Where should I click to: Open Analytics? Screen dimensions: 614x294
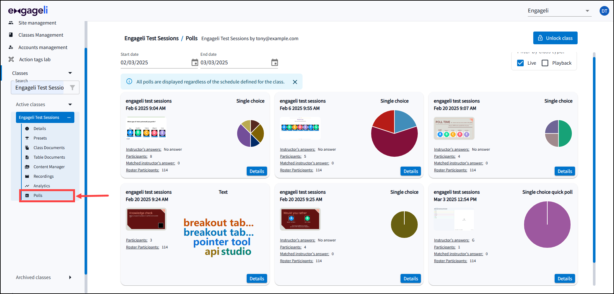coord(42,186)
